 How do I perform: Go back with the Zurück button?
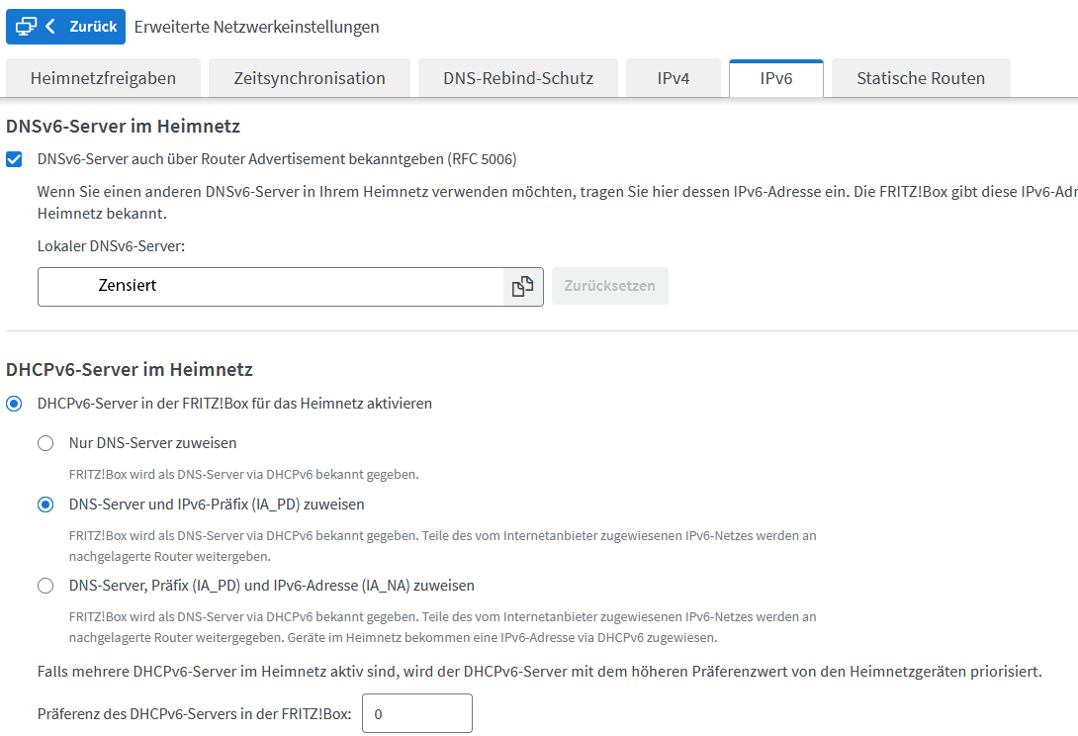[x=66, y=26]
